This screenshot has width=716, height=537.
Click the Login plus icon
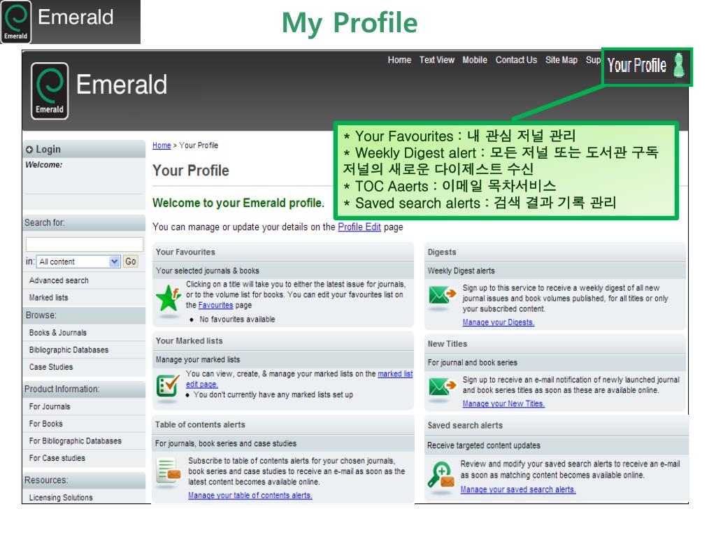tap(29, 150)
